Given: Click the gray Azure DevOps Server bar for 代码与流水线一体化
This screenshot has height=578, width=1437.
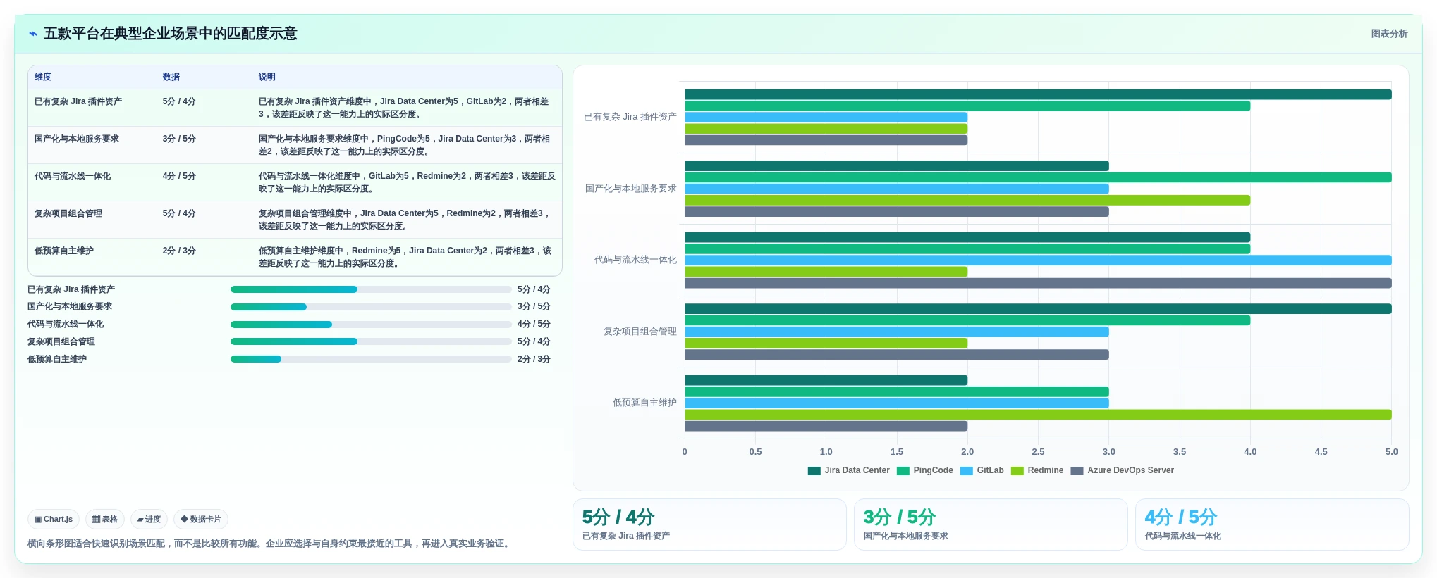Looking at the screenshot, I should click(x=1038, y=283).
